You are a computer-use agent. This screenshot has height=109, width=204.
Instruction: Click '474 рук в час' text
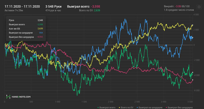[x=53, y=10]
